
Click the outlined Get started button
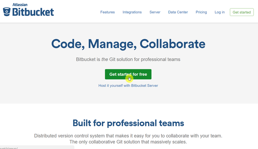(x=242, y=12)
